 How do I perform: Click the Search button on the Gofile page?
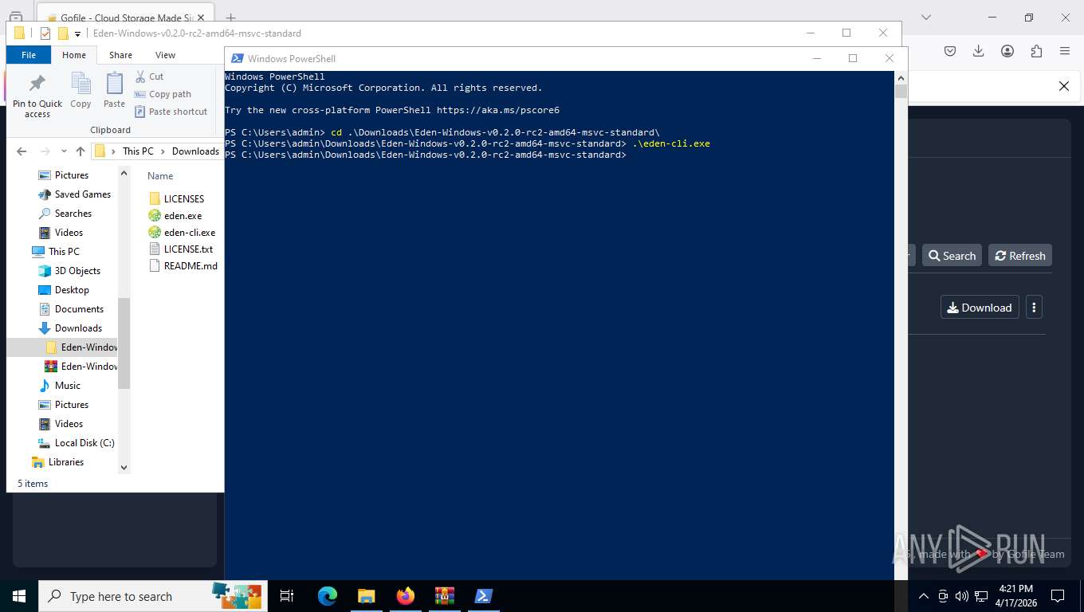pos(952,256)
